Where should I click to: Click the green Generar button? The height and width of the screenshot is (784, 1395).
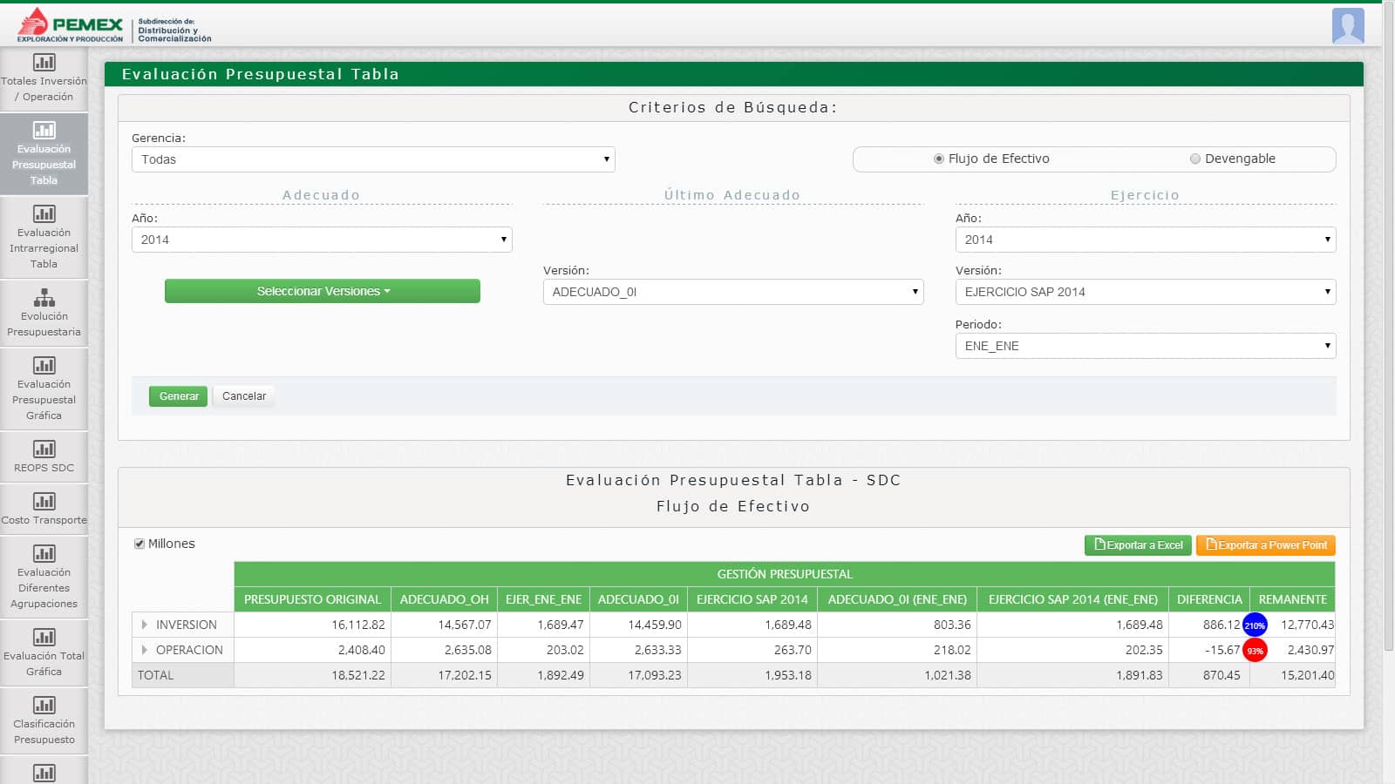178,396
